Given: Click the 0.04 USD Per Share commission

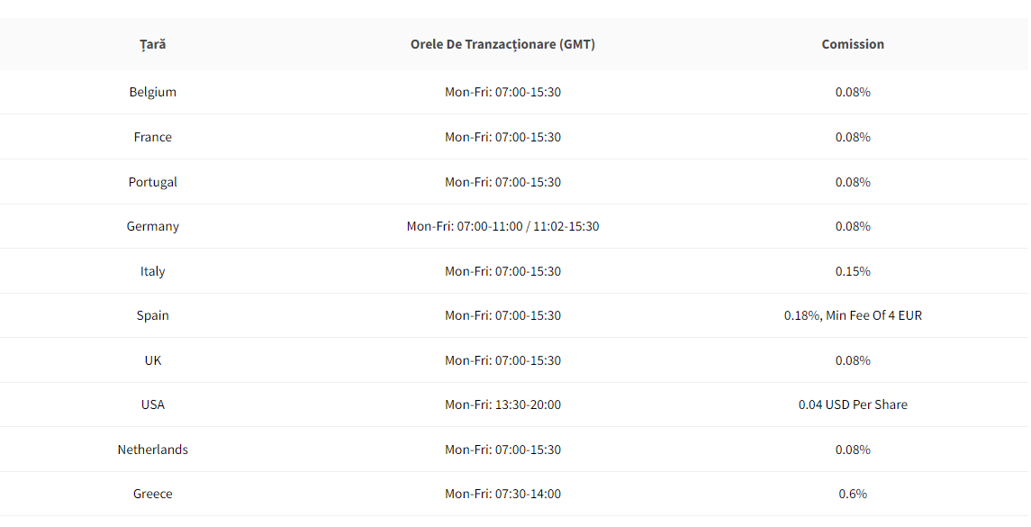Looking at the screenshot, I should click(853, 404).
